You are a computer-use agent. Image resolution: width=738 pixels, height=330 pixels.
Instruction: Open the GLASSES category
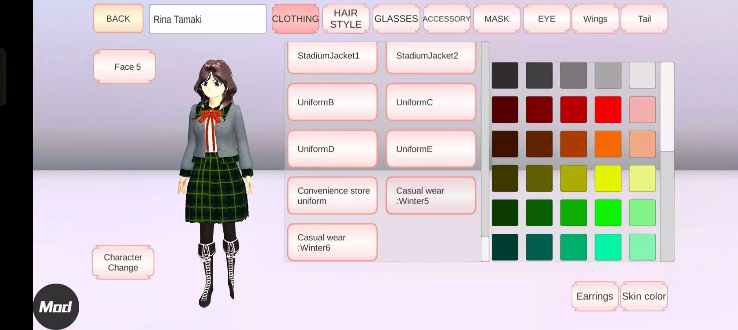coord(396,19)
